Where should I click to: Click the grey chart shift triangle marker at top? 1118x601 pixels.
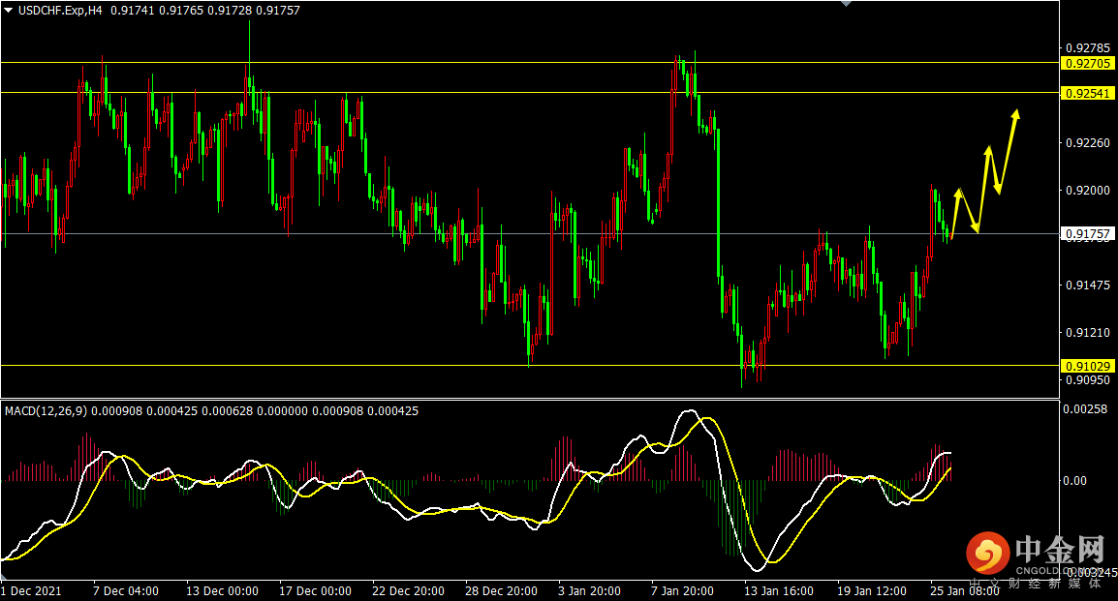[847, 4]
